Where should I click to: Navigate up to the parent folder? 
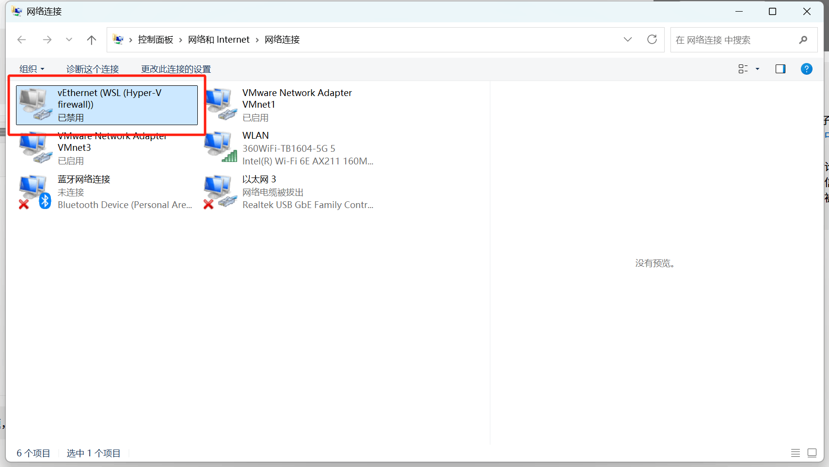92,39
